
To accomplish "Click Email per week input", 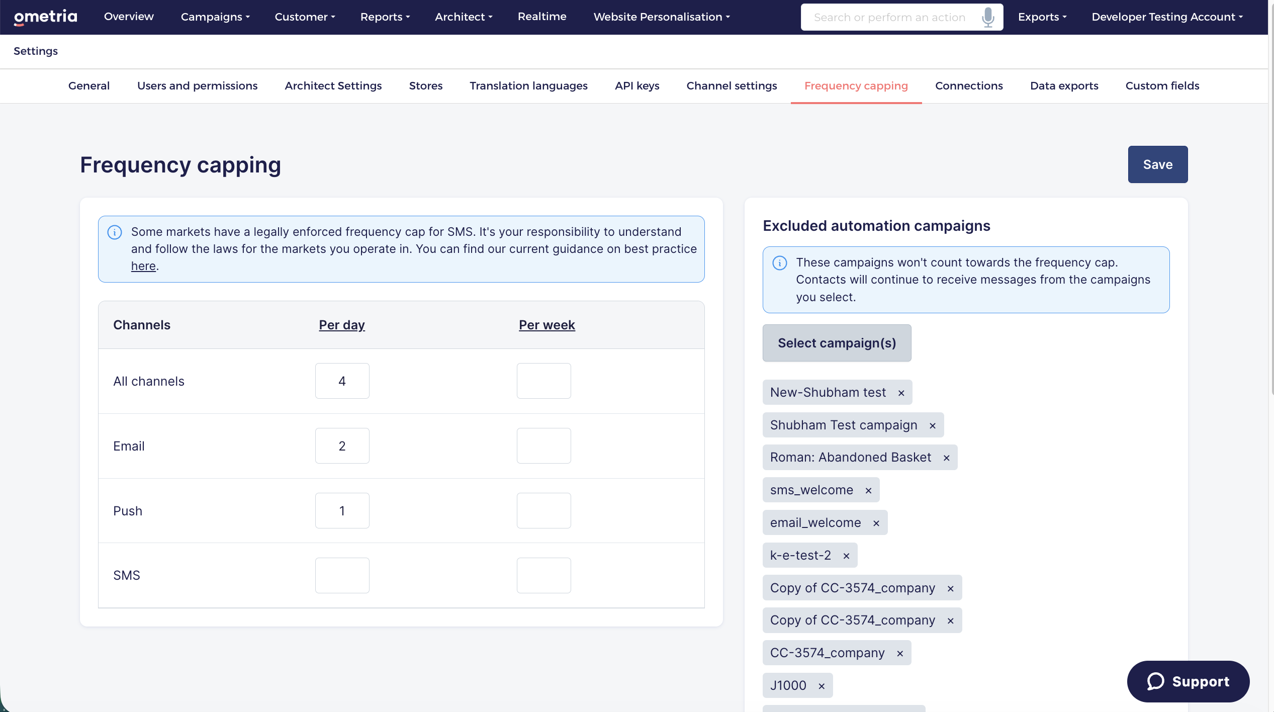I will [544, 446].
